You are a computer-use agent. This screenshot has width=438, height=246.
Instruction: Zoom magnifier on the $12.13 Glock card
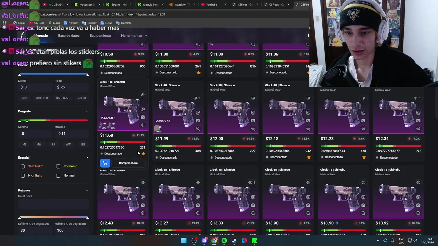tap(308, 129)
